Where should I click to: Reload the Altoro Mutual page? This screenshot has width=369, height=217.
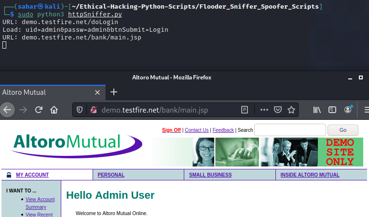pos(39,110)
